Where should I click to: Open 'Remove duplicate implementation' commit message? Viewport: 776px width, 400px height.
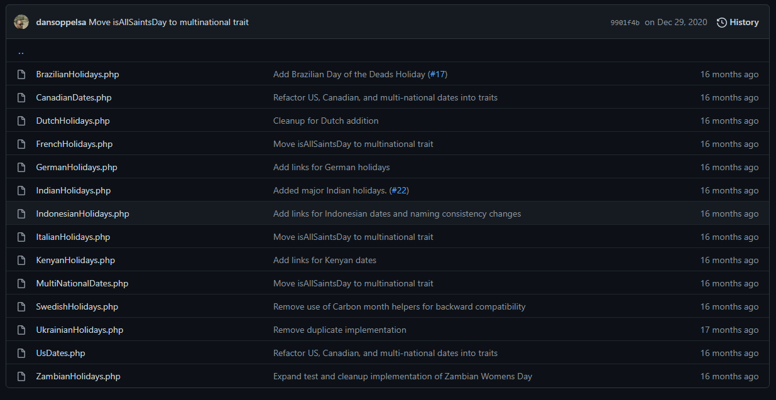[339, 330]
